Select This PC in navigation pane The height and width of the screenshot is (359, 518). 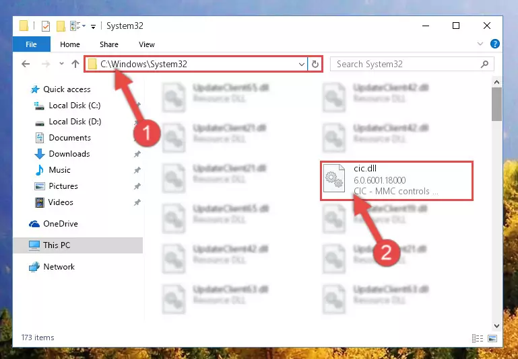pyautogui.click(x=57, y=245)
